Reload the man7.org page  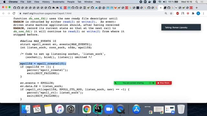click(x=14, y=14)
